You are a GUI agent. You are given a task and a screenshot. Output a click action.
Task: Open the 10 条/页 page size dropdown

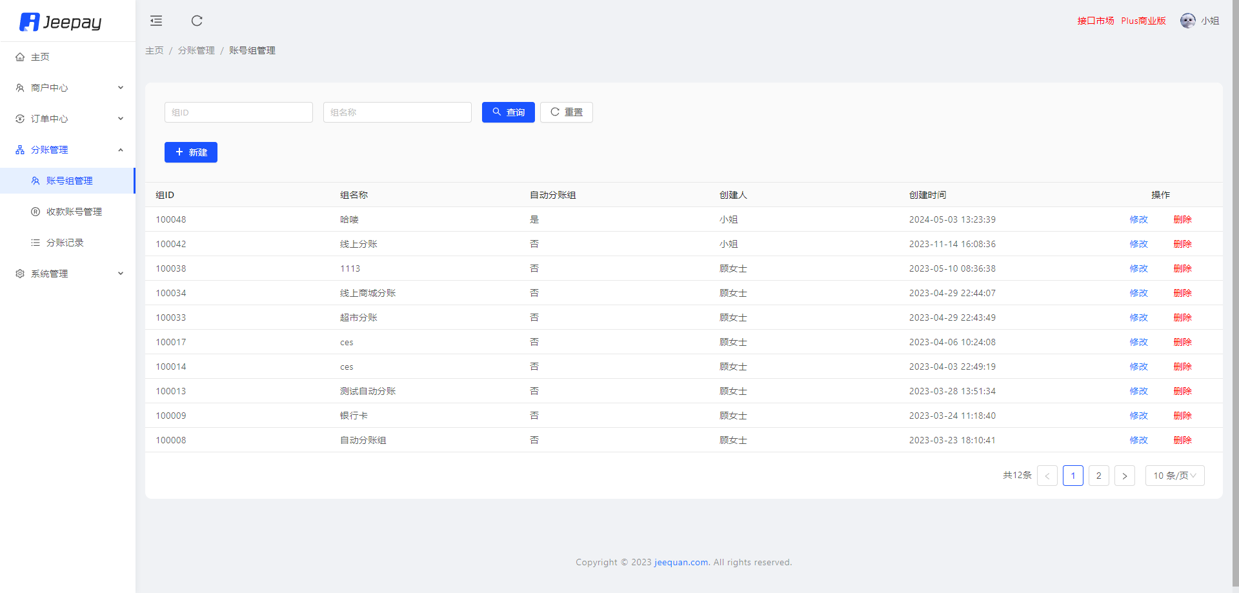1174,476
